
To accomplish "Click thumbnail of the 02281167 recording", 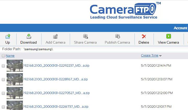I will click(15, 79).
